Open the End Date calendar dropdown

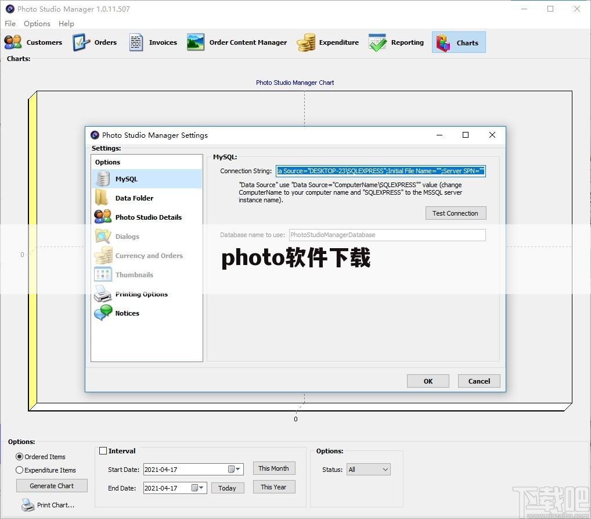197,488
